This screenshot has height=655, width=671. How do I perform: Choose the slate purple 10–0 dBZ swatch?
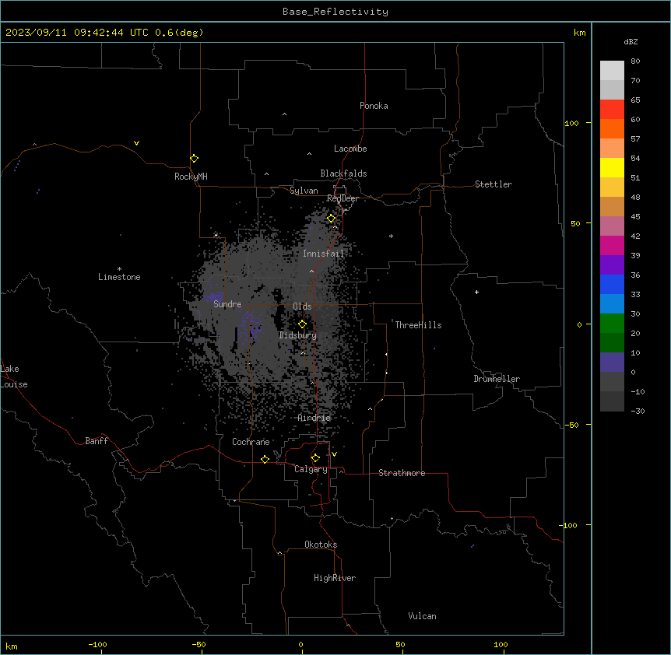(612, 363)
